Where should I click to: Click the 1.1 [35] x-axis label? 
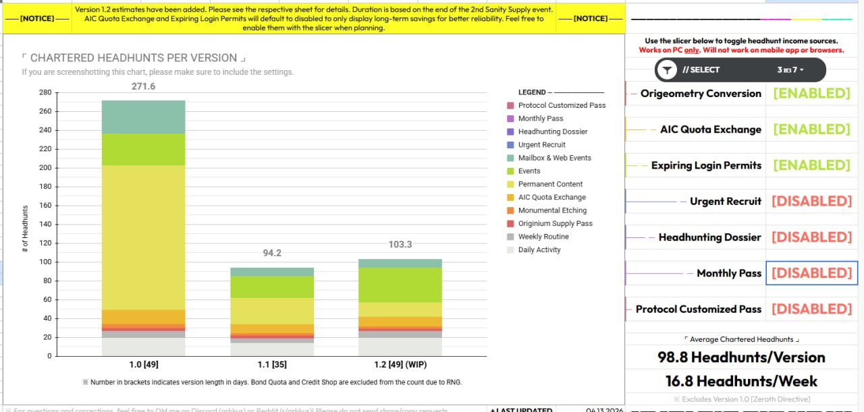click(x=272, y=365)
